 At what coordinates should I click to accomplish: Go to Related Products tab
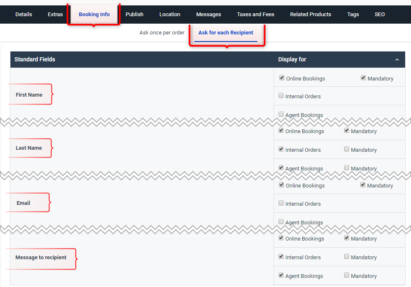point(311,15)
